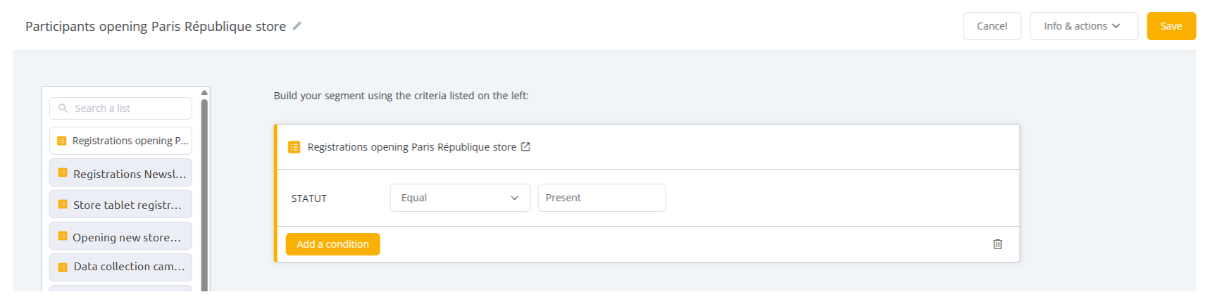
Task: Select Registrations opening P… list
Action: click(x=120, y=141)
